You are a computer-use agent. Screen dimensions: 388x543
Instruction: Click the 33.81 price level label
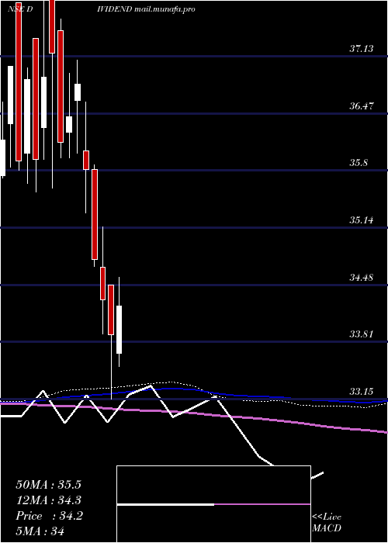[361, 334]
